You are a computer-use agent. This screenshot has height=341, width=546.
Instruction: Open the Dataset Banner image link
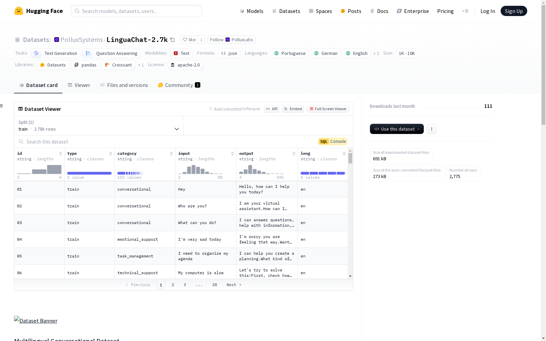(35, 320)
